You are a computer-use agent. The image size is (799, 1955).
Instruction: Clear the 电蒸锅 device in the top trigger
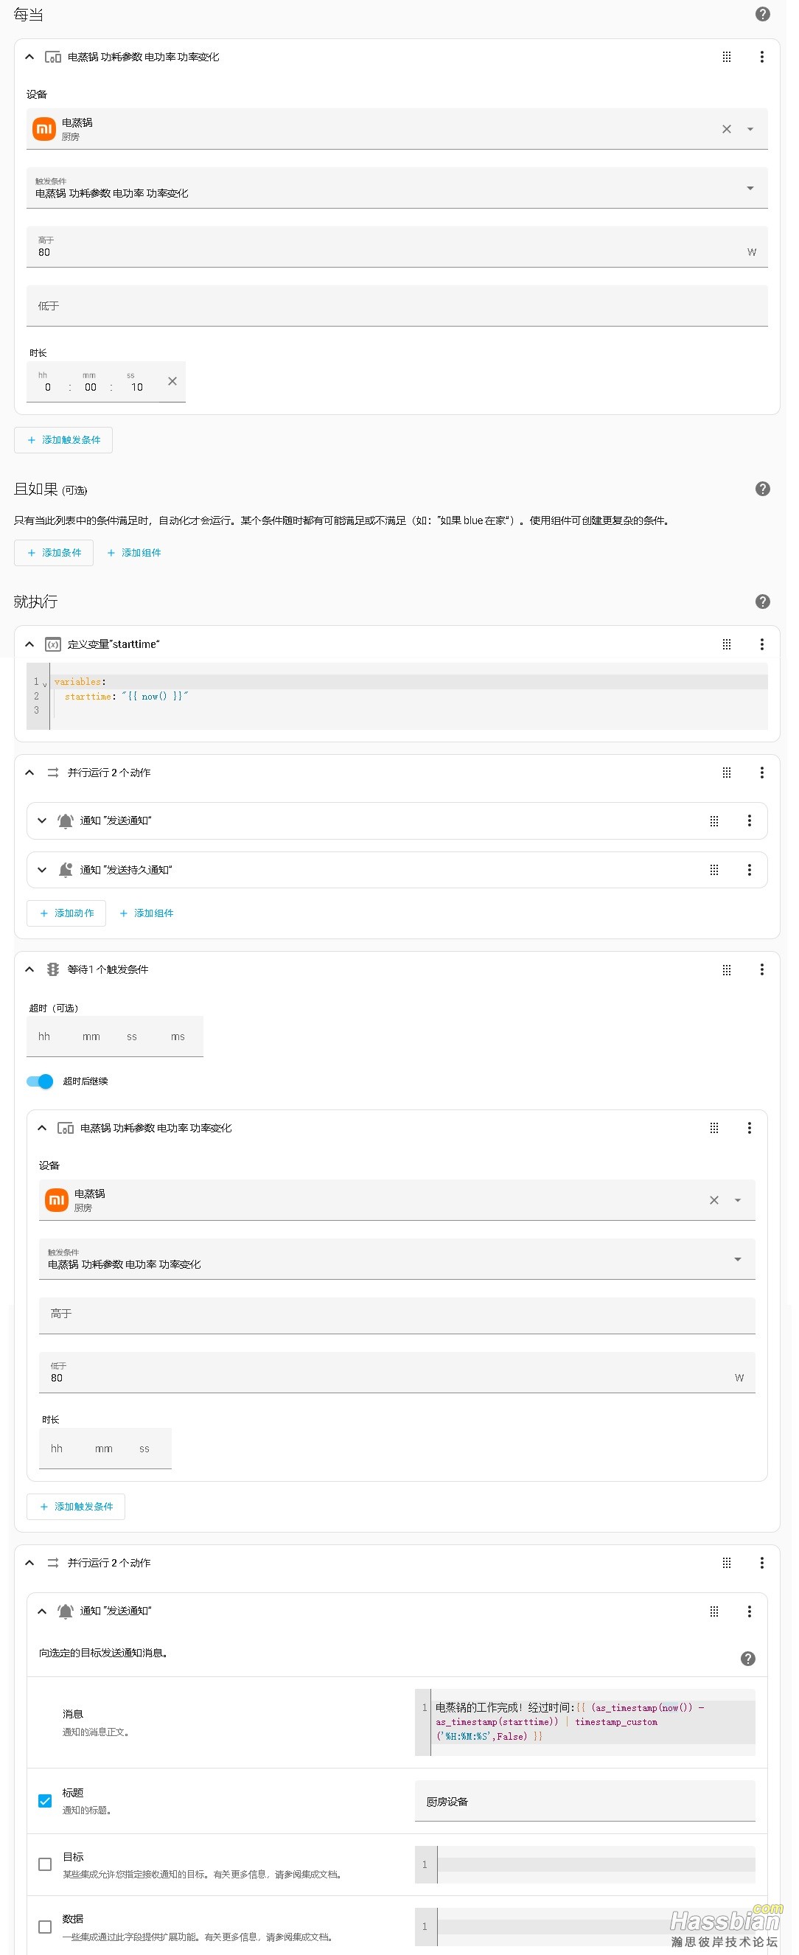[726, 129]
